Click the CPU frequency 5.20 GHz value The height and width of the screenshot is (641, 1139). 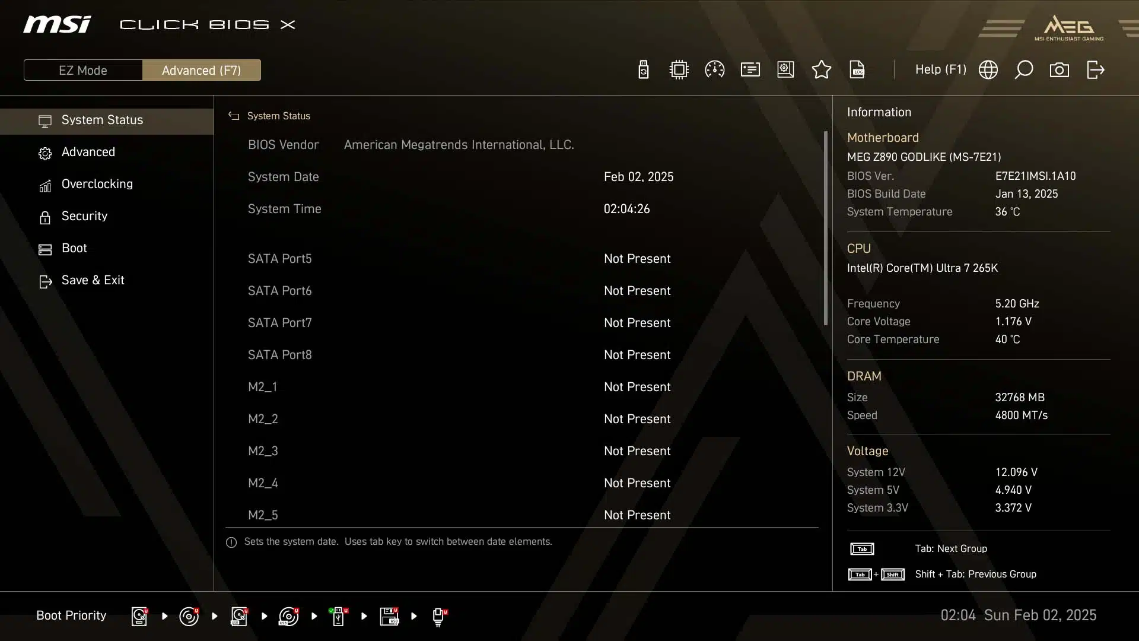pos(1017,304)
